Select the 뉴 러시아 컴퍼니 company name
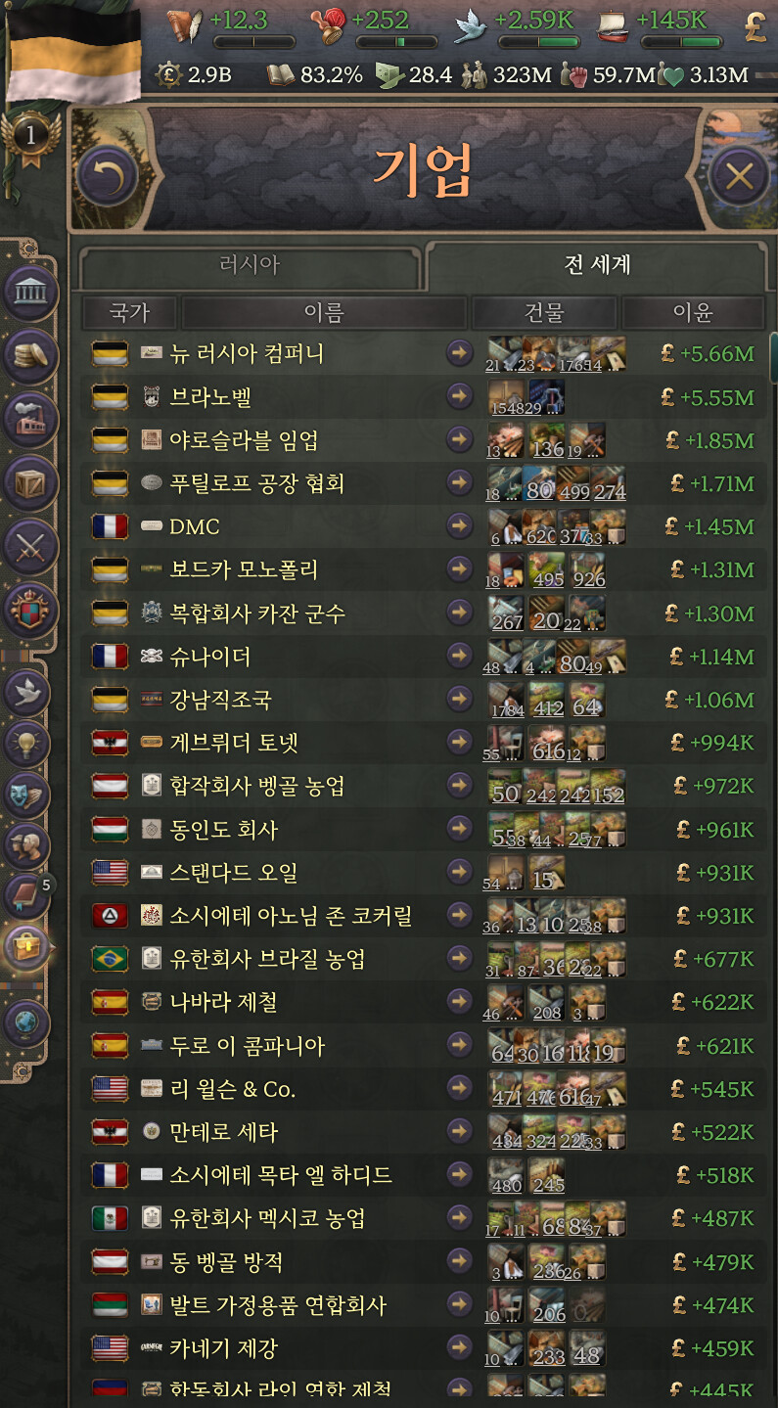 (247, 354)
